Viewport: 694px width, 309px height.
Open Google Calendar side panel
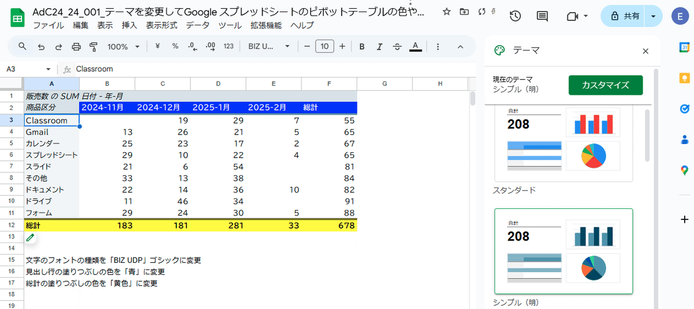(684, 47)
